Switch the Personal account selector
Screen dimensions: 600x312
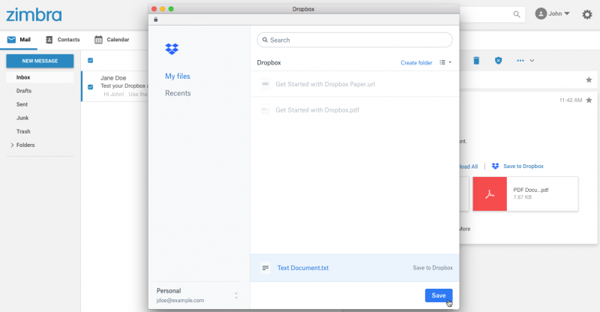tap(236, 295)
